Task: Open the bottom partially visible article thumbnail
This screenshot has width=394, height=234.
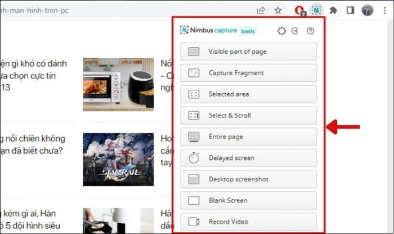Action: 118,221
